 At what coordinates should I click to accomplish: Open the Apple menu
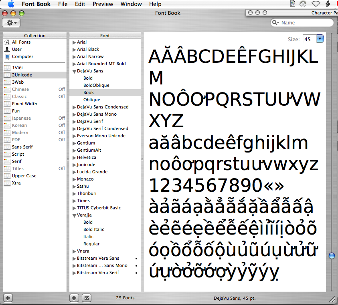pyautogui.click(x=11, y=4)
